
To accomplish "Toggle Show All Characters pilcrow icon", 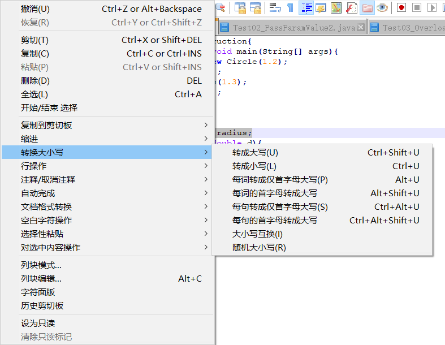I will (290, 8).
